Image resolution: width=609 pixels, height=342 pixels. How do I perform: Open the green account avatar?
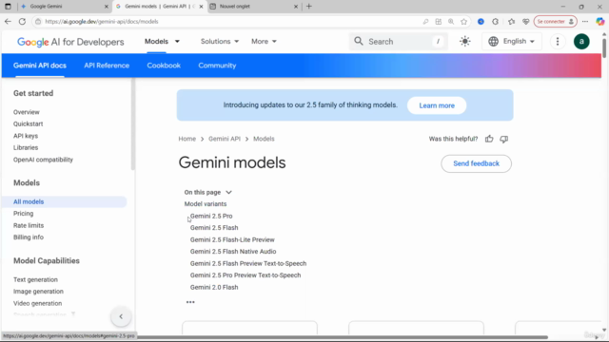point(581,42)
